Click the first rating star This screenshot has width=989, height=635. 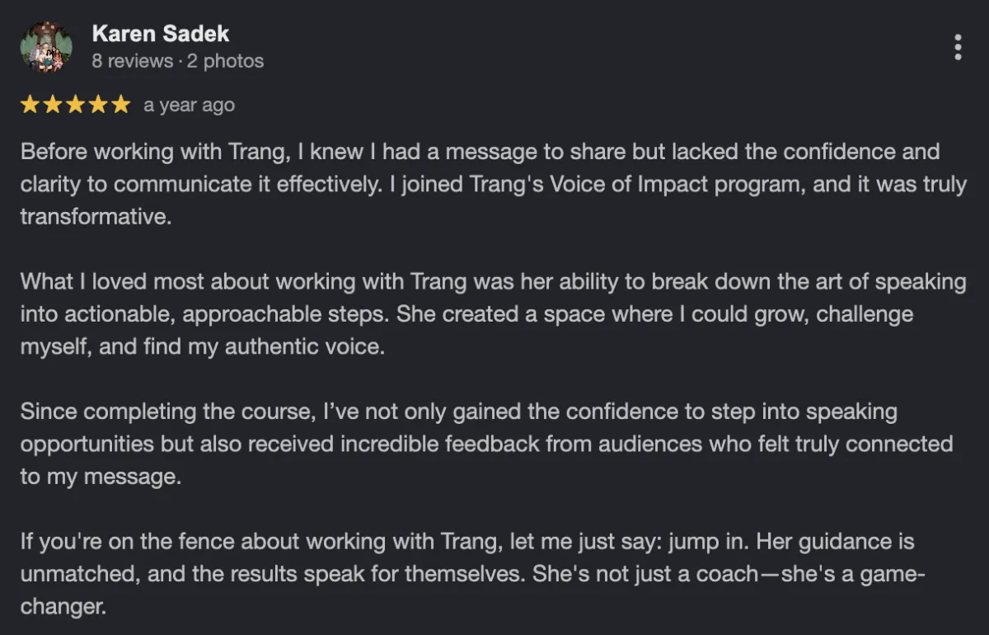[x=30, y=105]
